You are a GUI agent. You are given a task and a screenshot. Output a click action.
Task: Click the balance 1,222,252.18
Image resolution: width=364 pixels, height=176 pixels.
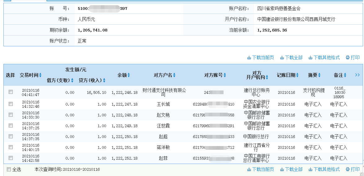tap(124, 158)
